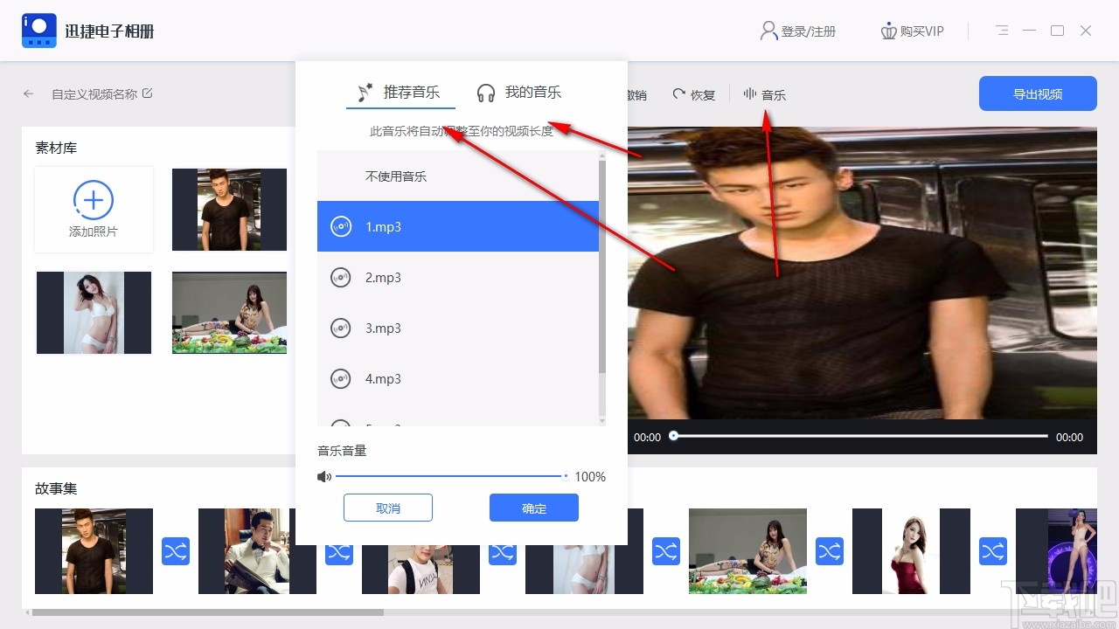Click the transition icon after the red-dress photo
Image resolution: width=1119 pixels, height=629 pixels.
pyautogui.click(x=993, y=551)
